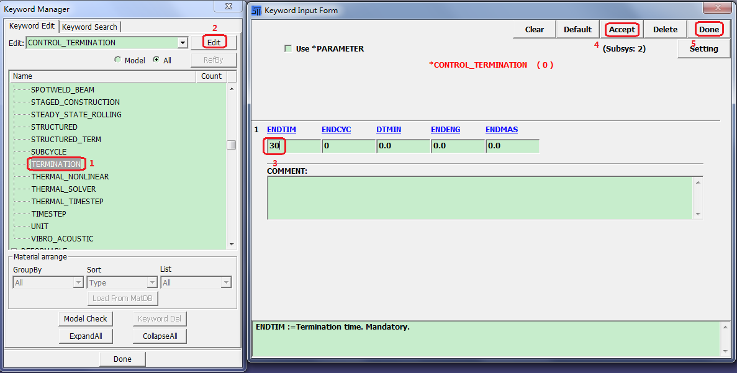Viewport: 737px width, 373px height.
Task: Open the ENDTIM field help link
Action: coord(281,130)
